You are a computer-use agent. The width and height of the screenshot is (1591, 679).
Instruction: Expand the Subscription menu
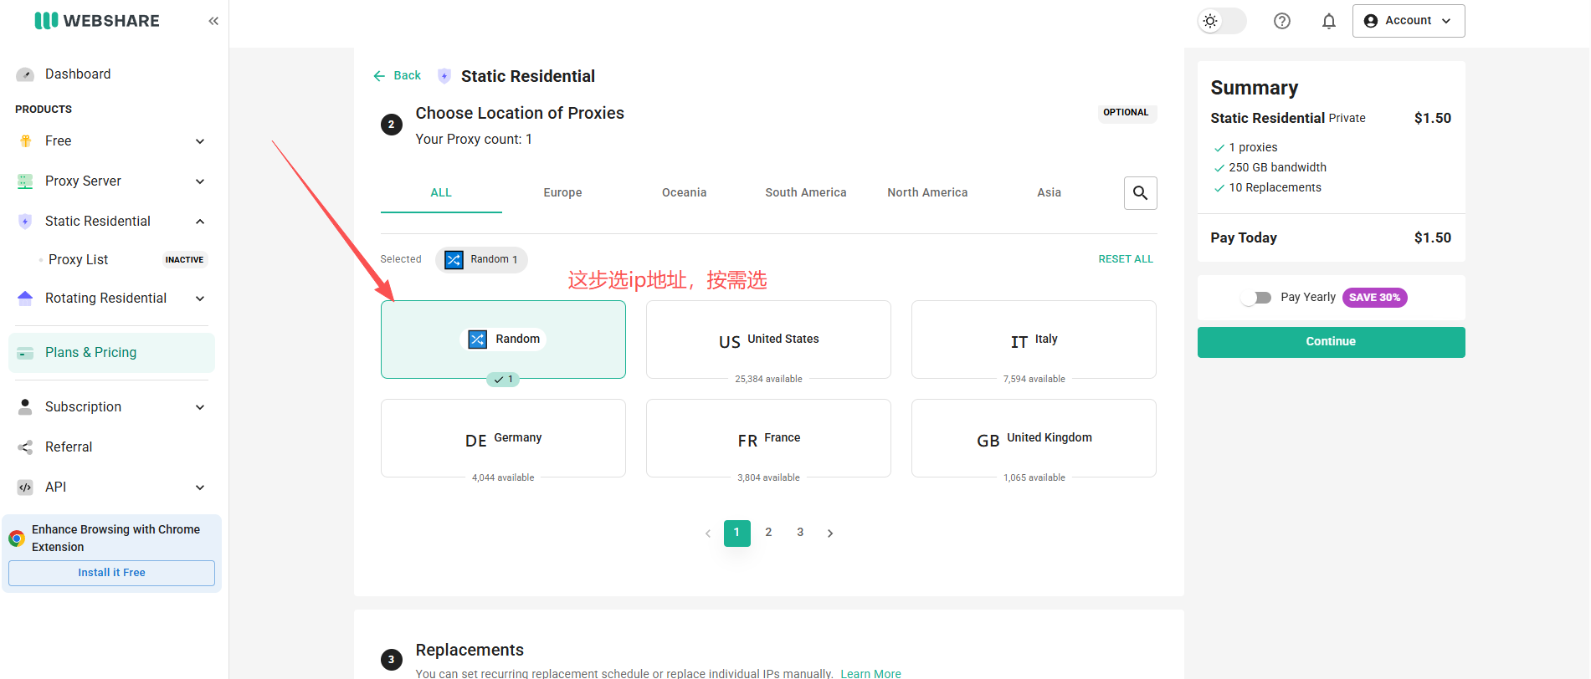click(200, 407)
